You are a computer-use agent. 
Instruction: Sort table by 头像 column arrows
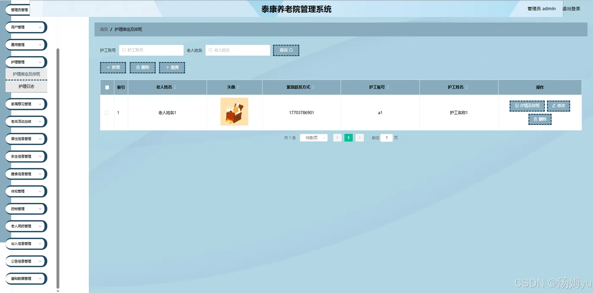point(238,87)
